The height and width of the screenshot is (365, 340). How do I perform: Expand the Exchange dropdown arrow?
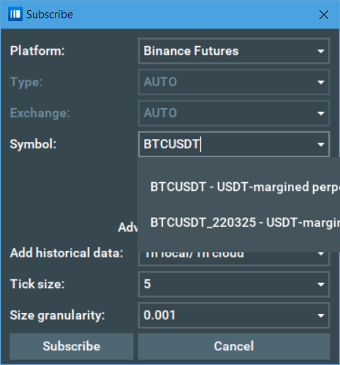[321, 113]
